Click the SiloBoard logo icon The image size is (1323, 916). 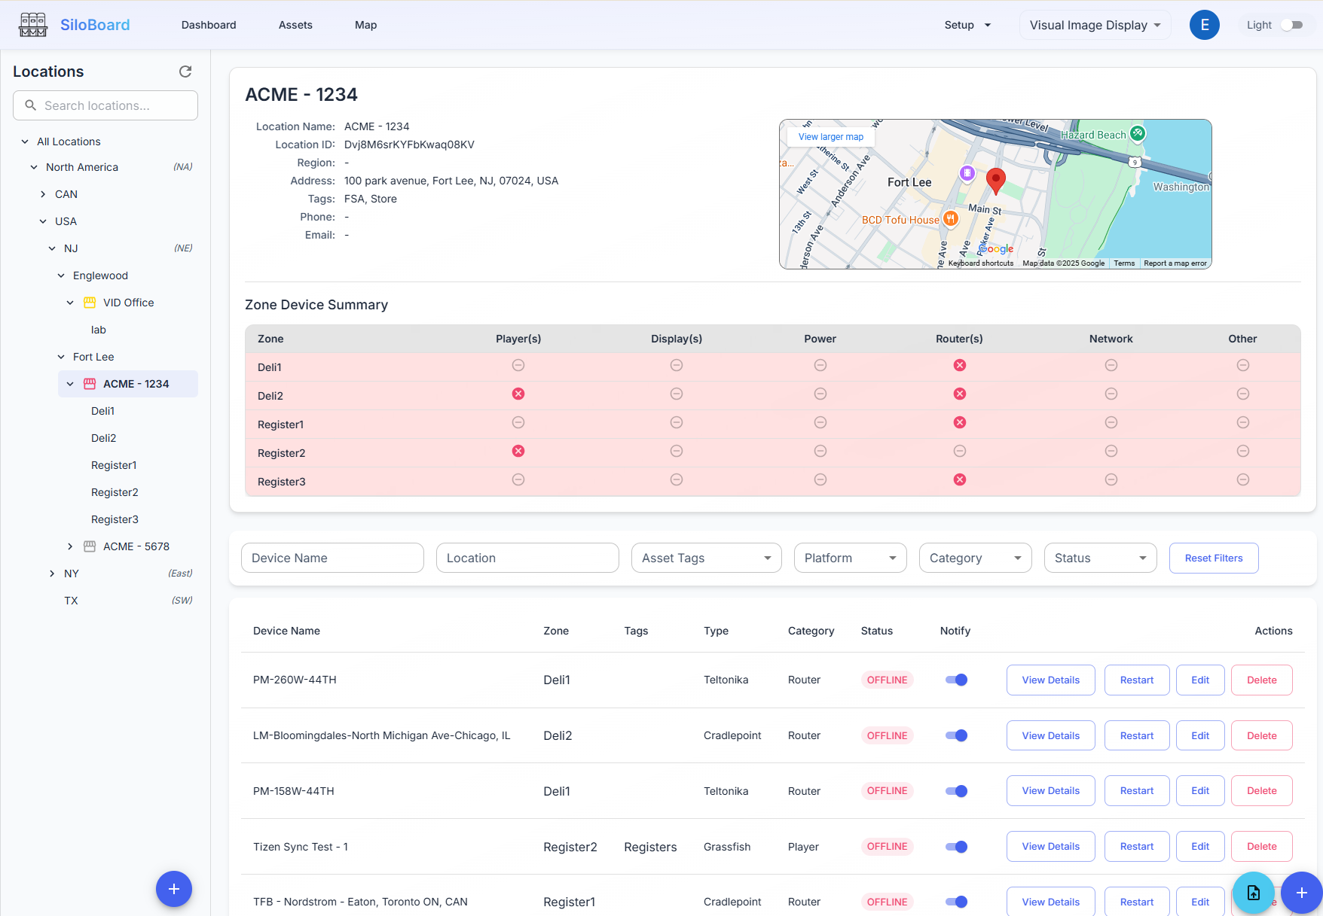pos(33,25)
